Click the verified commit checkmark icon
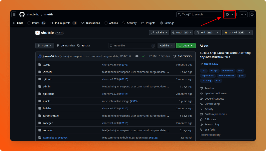The width and height of the screenshot is (266, 151). [143, 56]
